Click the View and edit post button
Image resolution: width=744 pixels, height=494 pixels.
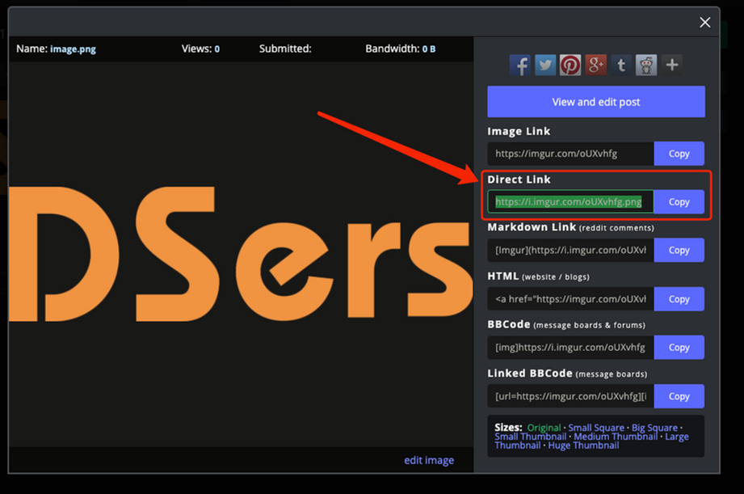point(596,102)
